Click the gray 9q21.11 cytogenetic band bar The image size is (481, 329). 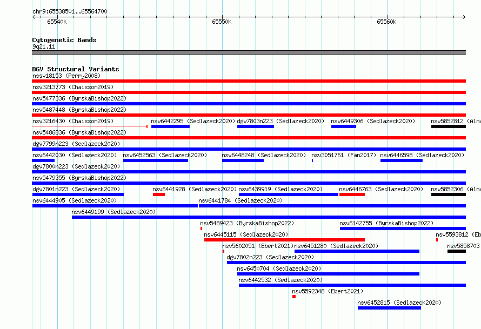tap(249, 52)
